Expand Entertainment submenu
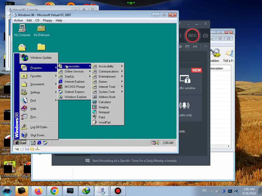The height and width of the screenshot is (196, 262). 108,77
